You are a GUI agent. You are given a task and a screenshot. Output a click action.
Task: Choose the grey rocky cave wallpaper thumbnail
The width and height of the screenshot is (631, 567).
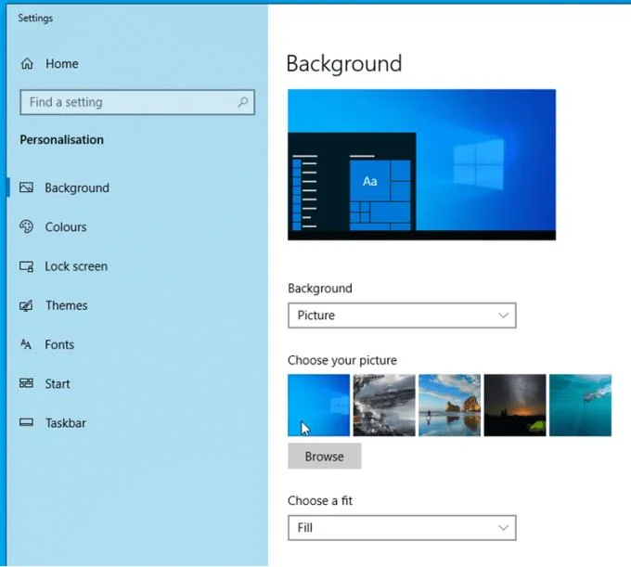[x=384, y=406]
